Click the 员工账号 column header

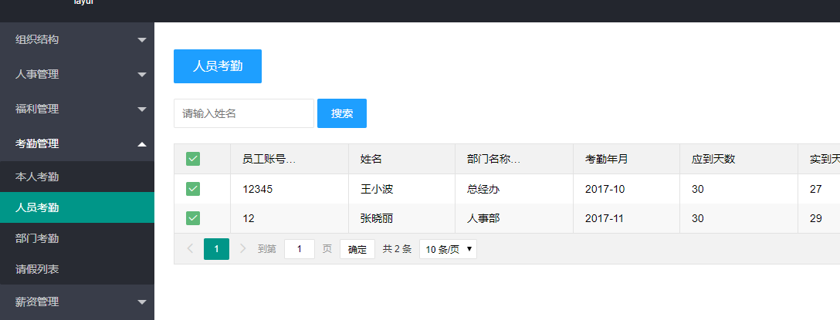[290, 159]
